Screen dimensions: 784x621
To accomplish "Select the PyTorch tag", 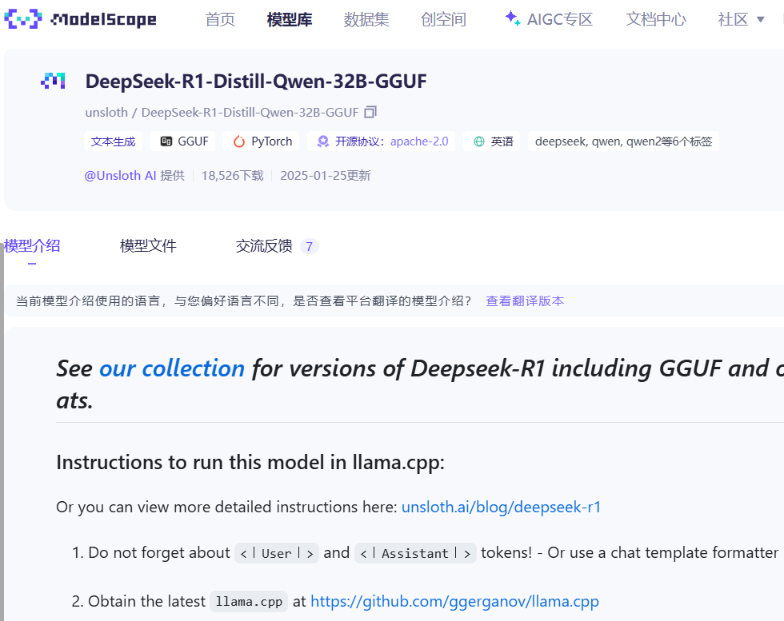I will coord(262,141).
